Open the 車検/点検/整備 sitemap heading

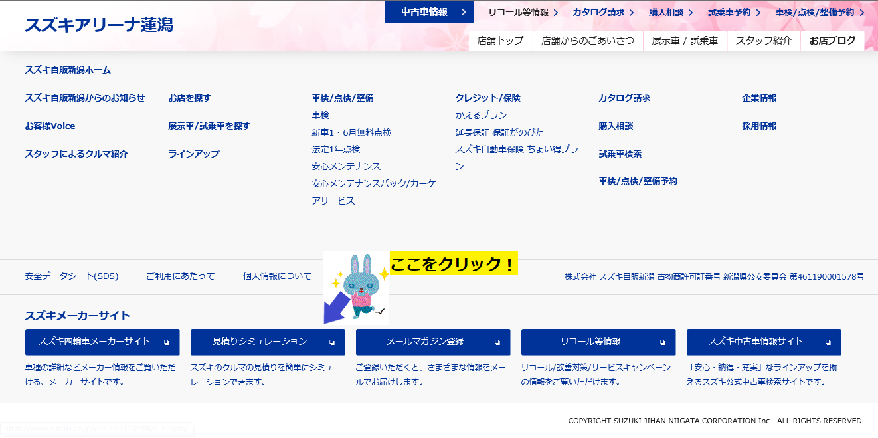click(x=343, y=98)
